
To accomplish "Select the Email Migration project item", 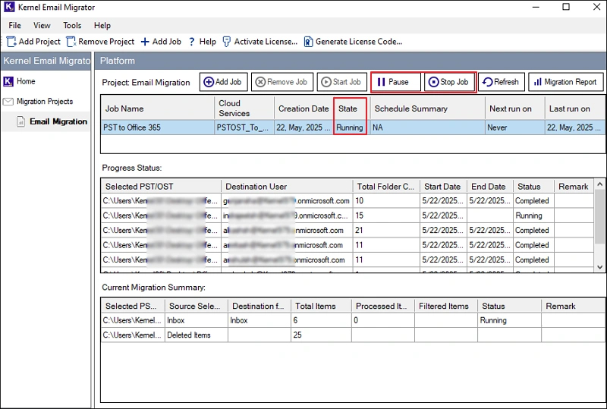I will 58,121.
